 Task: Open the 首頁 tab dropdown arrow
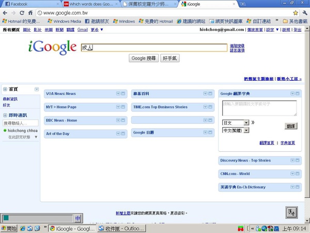click(x=37, y=89)
